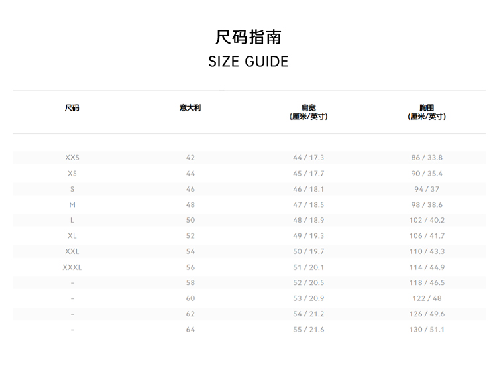Click the XL size cell
Viewport: 497px width, 366px height.
[x=72, y=235]
